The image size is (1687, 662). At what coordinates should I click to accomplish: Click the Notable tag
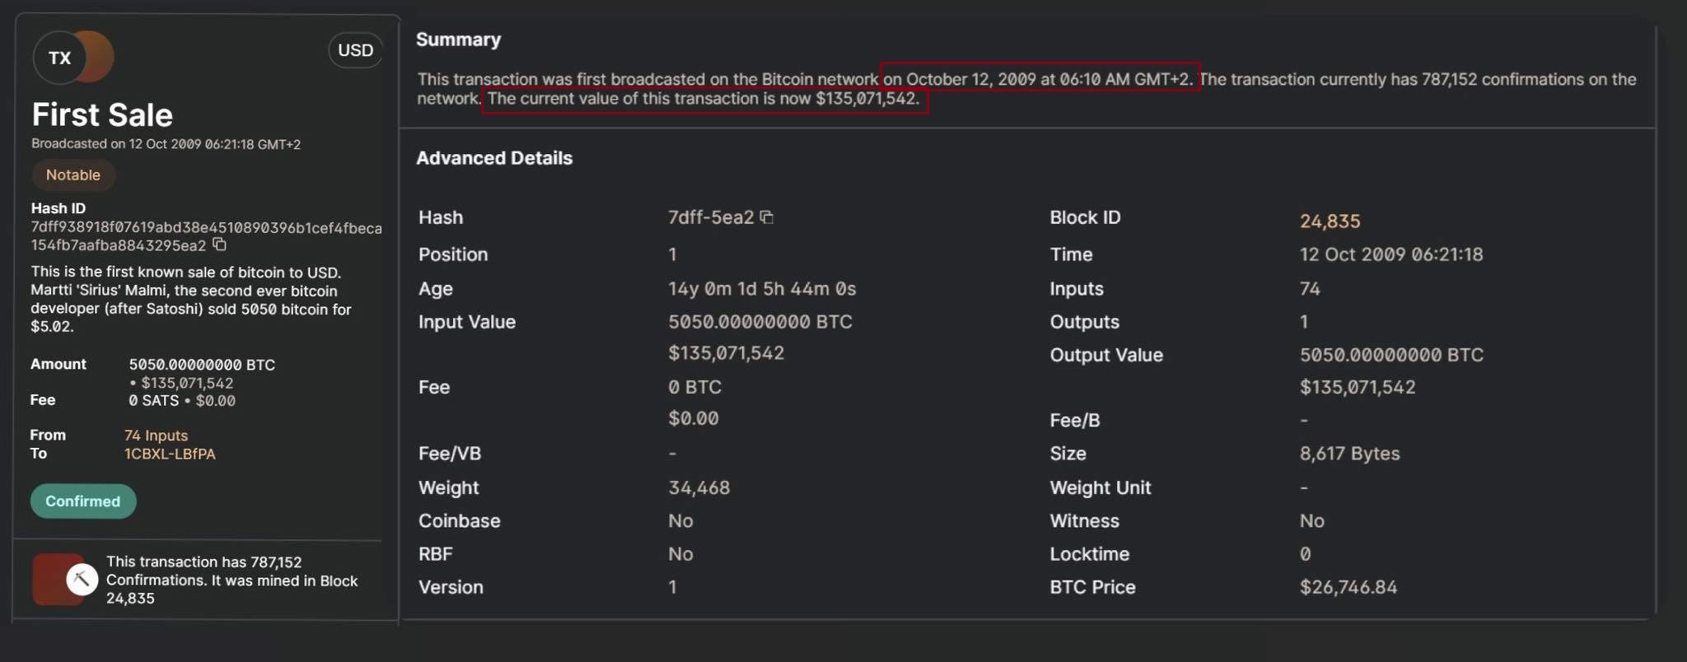coord(73,175)
